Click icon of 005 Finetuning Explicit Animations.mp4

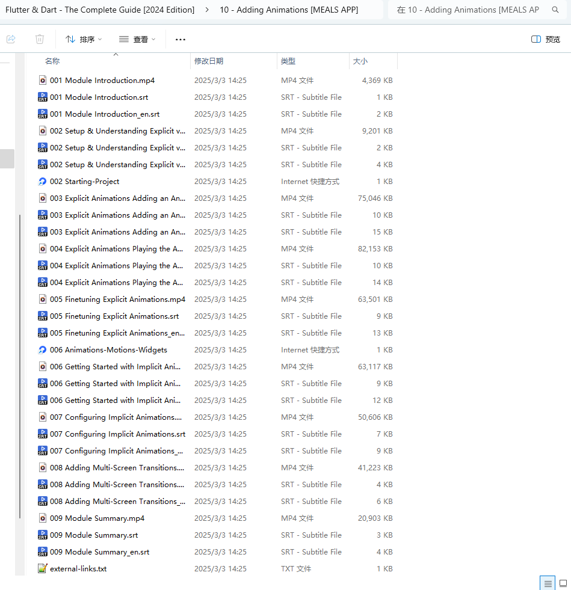point(43,299)
